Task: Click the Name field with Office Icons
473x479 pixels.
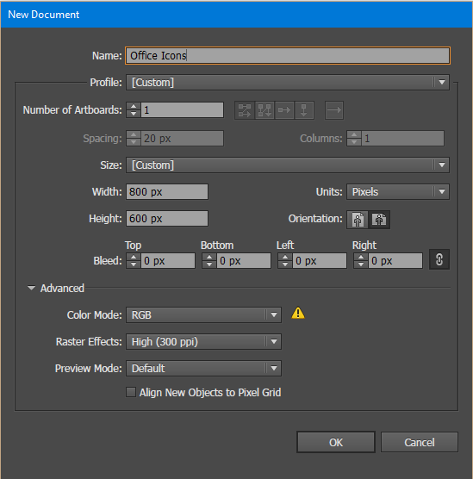Action: (x=288, y=56)
